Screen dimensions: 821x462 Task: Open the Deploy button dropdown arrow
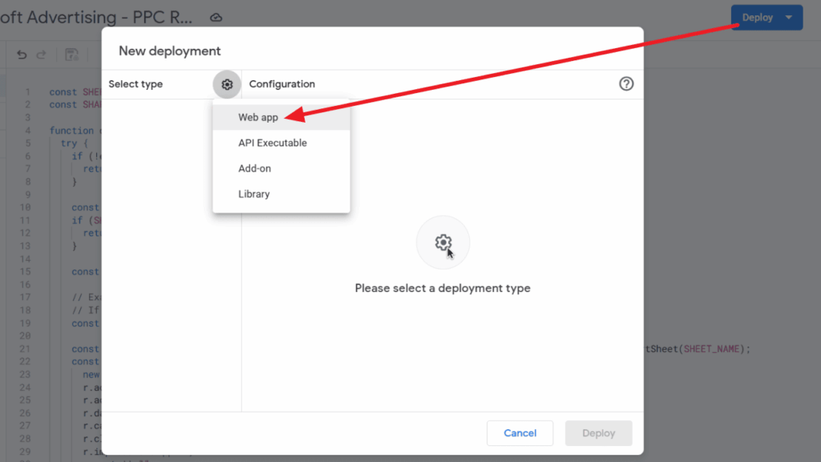[x=788, y=17]
